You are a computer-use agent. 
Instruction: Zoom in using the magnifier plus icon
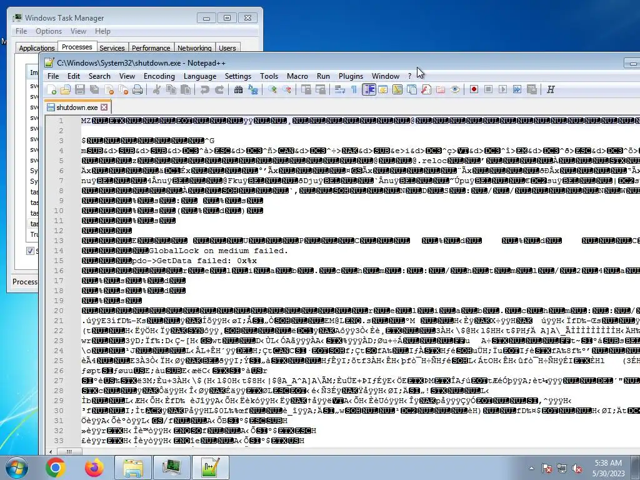tap(272, 90)
